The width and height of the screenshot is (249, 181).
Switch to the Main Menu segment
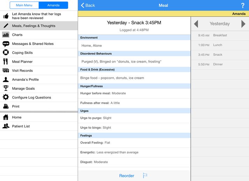[24, 5]
